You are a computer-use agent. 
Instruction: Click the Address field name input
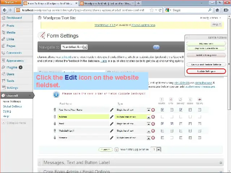[83, 117]
